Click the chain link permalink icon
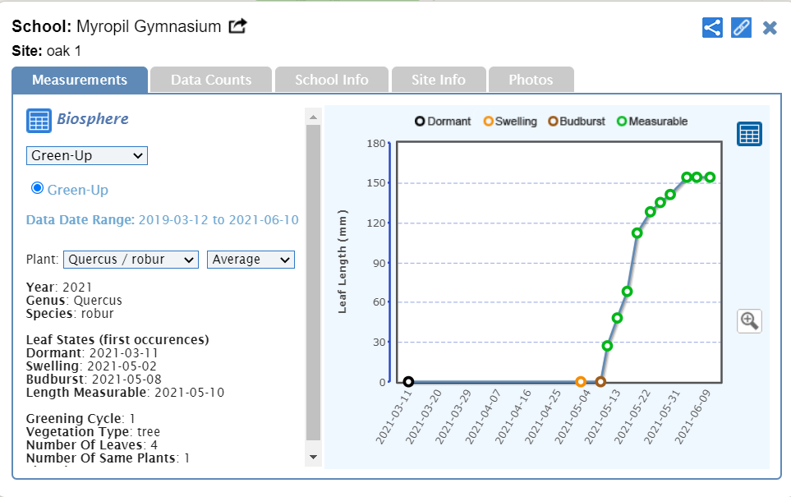Screen dimensions: 791x497 pos(741,27)
